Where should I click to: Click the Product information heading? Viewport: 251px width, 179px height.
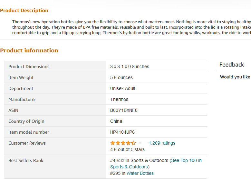point(29,50)
